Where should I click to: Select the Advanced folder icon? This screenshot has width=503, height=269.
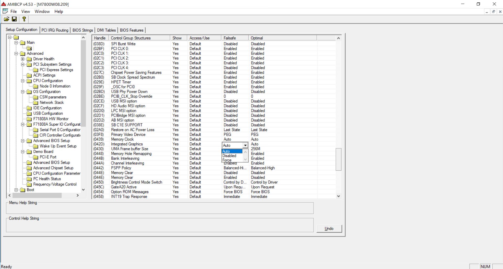(23, 54)
